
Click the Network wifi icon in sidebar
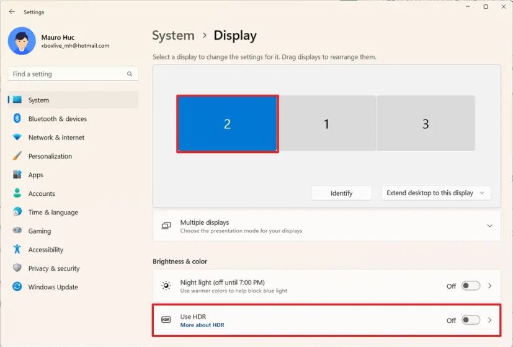click(17, 137)
